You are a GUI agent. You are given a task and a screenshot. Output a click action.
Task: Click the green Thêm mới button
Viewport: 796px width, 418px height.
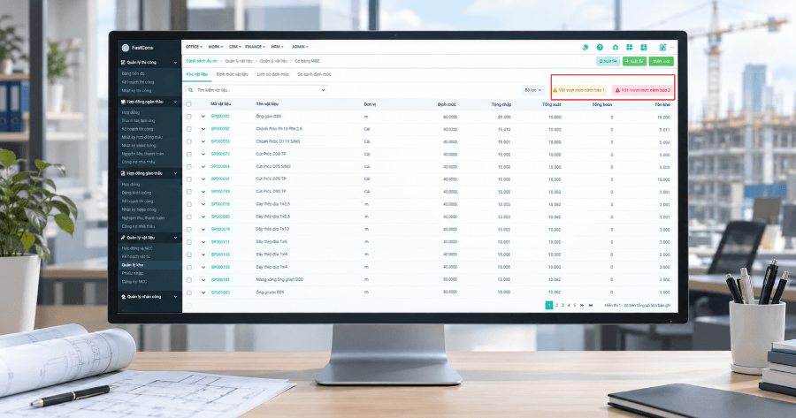pyautogui.click(x=661, y=61)
